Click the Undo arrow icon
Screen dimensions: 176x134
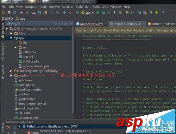(21, 13)
